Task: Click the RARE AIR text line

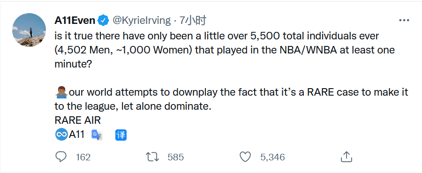Action: pos(77,120)
